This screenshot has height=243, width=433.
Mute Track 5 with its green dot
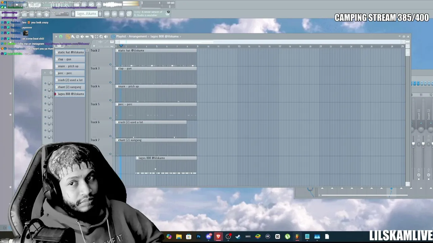pyautogui.click(x=110, y=118)
